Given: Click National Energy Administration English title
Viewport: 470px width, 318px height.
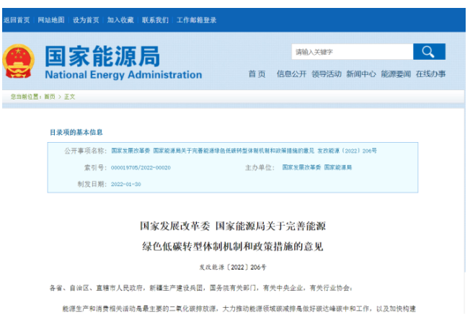Looking at the screenshot, I should click(123, 74).
